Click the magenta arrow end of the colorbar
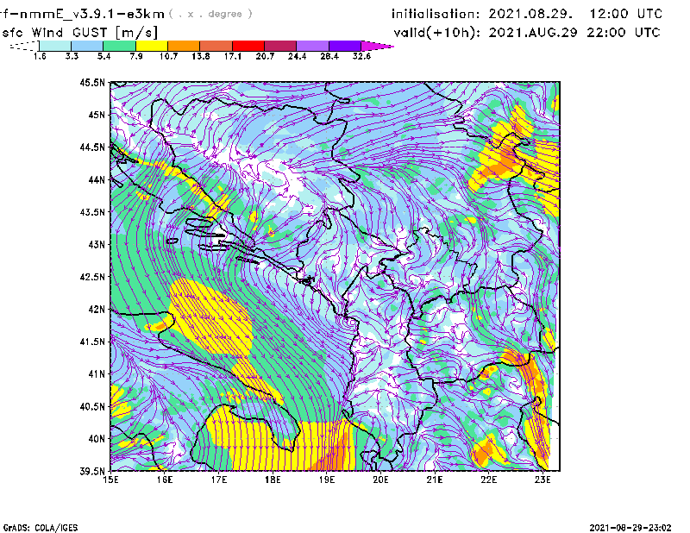Screen dimensions: 690x533 click(377, 46)
